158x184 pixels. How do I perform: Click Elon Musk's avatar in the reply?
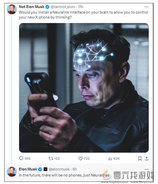point(12,172)
